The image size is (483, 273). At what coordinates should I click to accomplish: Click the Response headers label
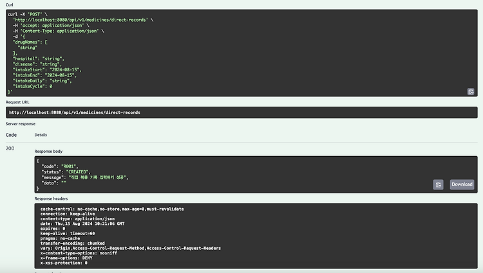click(51, 198)
